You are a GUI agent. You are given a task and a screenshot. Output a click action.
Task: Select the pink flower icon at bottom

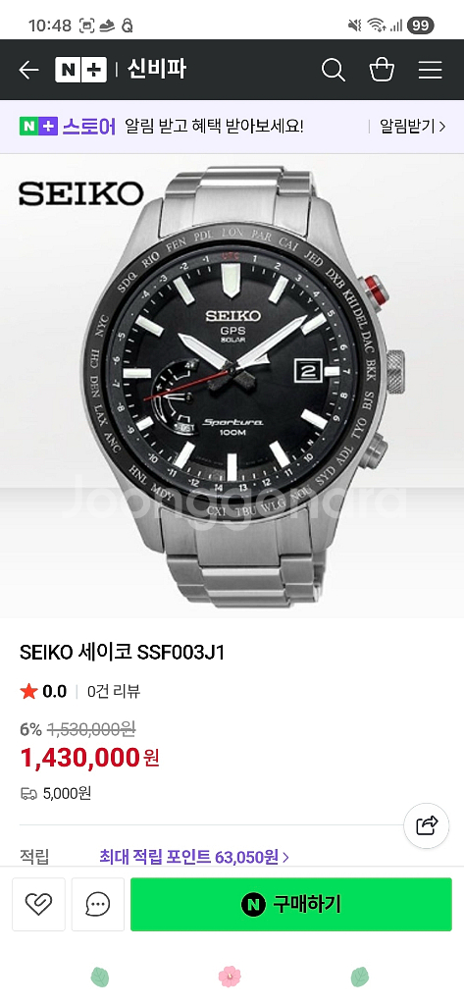pos(230,977)
